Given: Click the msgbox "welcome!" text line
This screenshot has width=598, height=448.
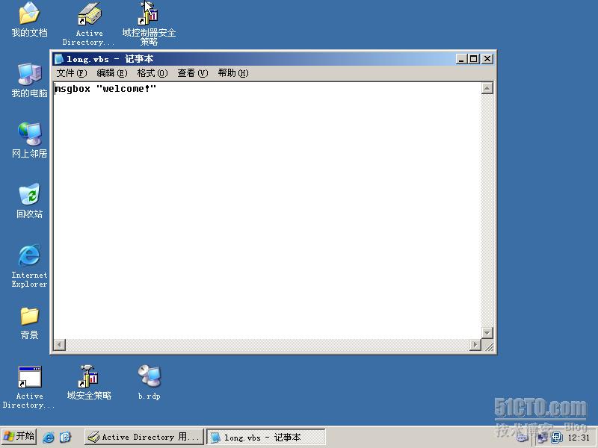Looking at the screenshot, I should (105, 89).
